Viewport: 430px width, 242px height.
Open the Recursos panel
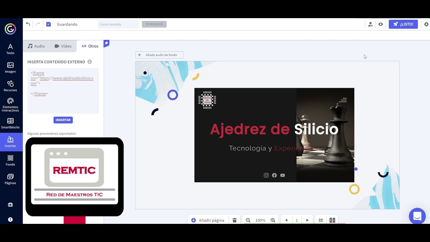click(x=10, y=86)
